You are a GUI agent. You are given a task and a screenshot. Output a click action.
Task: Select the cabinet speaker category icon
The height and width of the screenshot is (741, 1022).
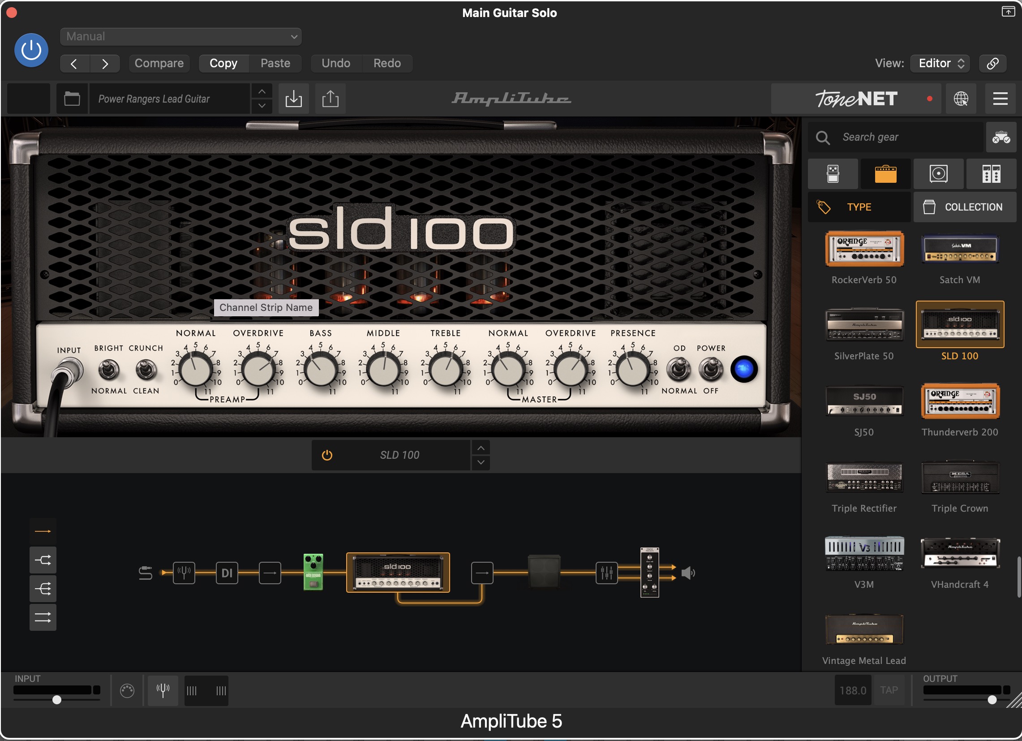click(938, 173)
